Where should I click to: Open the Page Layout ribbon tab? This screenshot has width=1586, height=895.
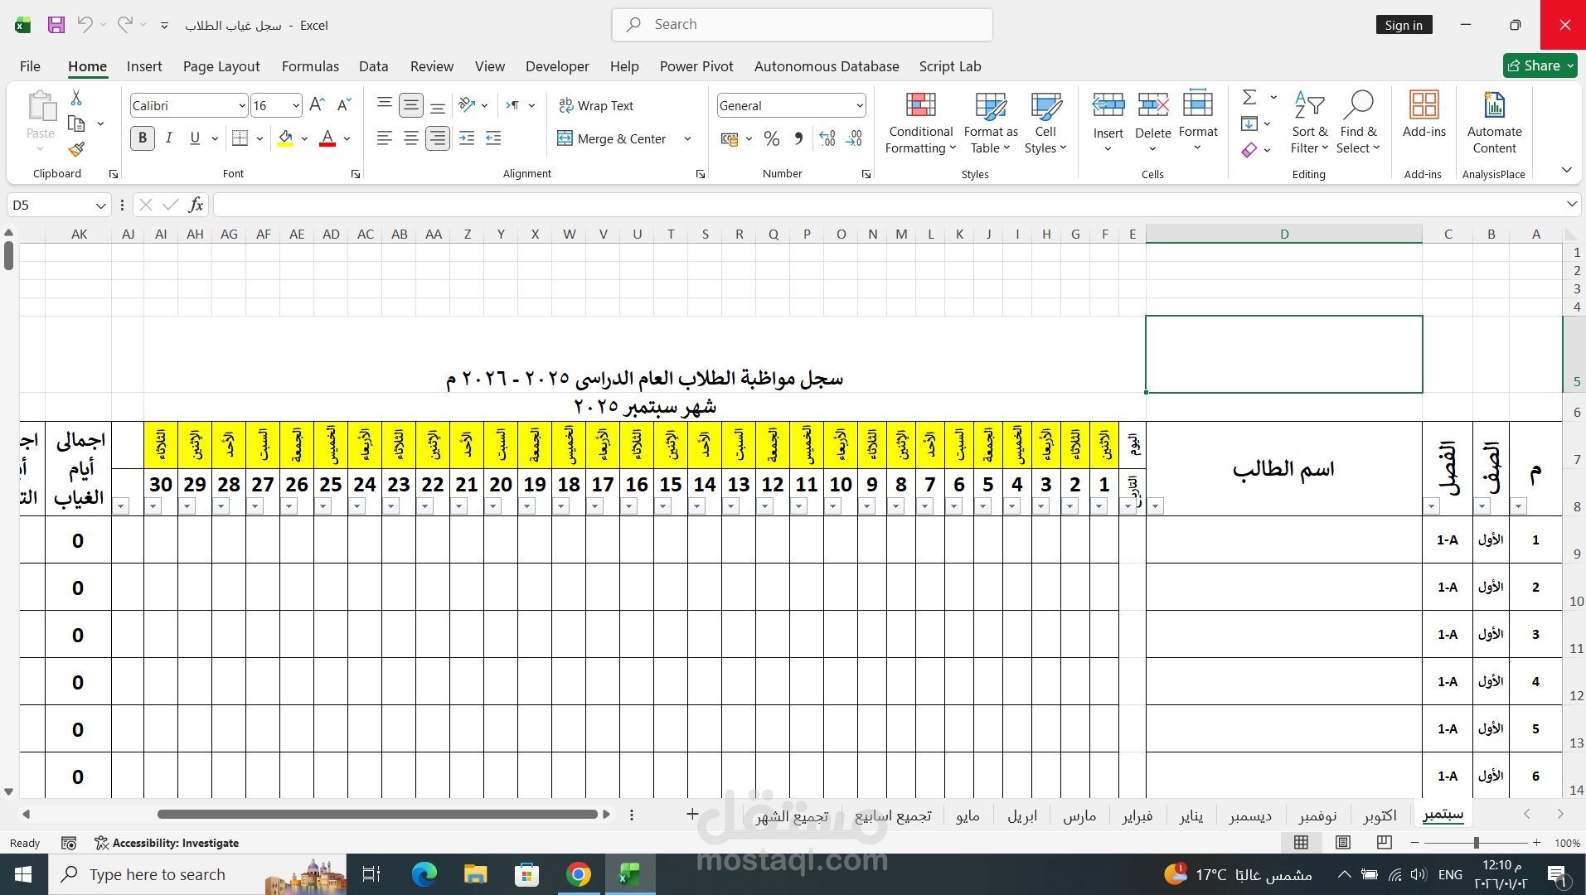coord(221,66)
